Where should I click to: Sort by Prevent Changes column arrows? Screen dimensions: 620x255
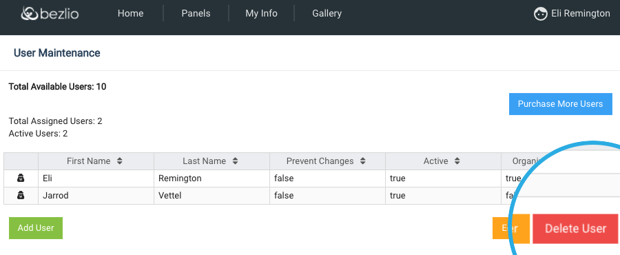click(363, 161)
